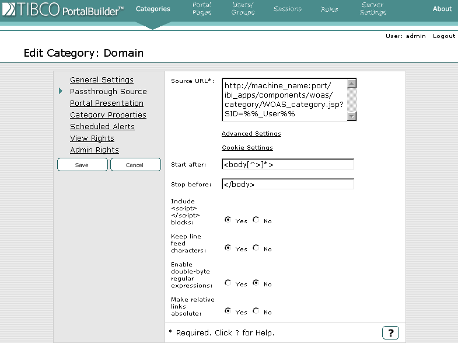Screen dimensions: 458x343
Task: Click the TIBCO PortalBuilder logo
Action: 62,9
